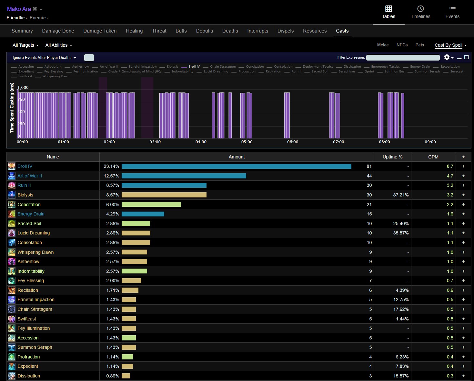Click the Indomitability spell icon
Screen dimensions: 474x381
(x=12, y=271)
